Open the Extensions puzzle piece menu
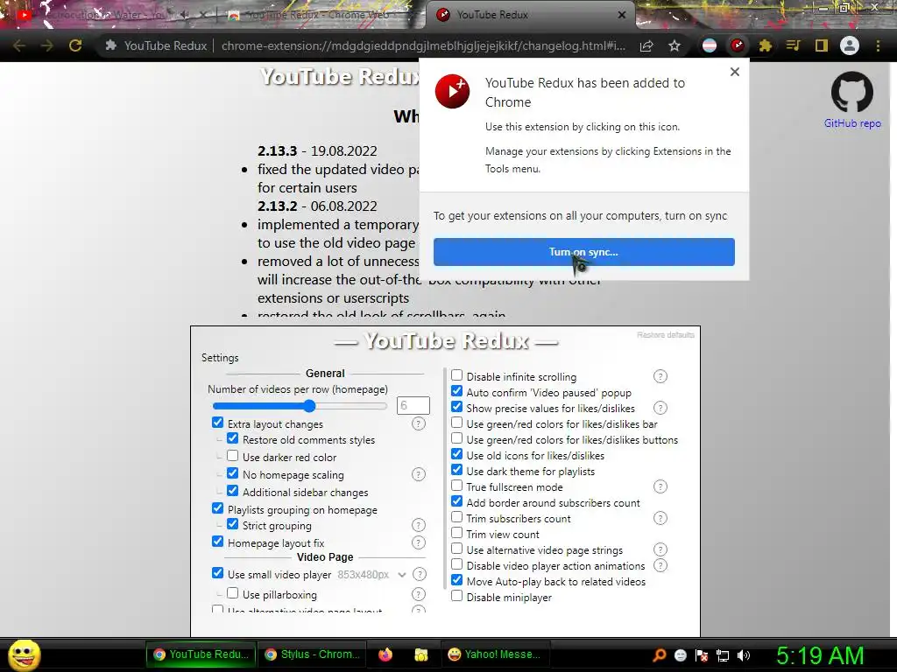 [766, 45]
